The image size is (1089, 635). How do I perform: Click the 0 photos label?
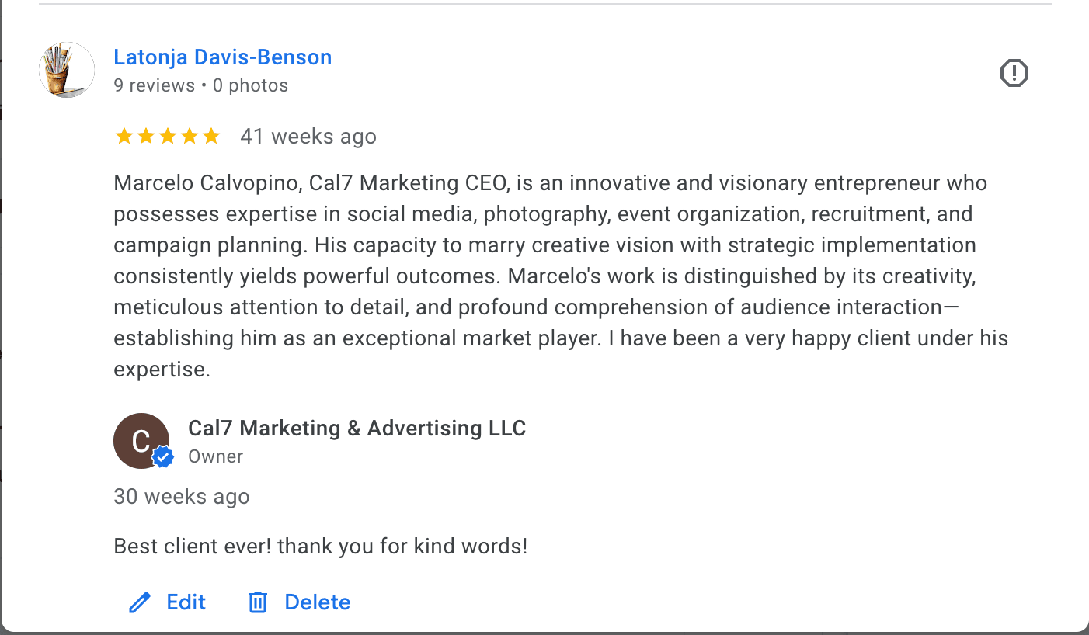click(250, 85)
